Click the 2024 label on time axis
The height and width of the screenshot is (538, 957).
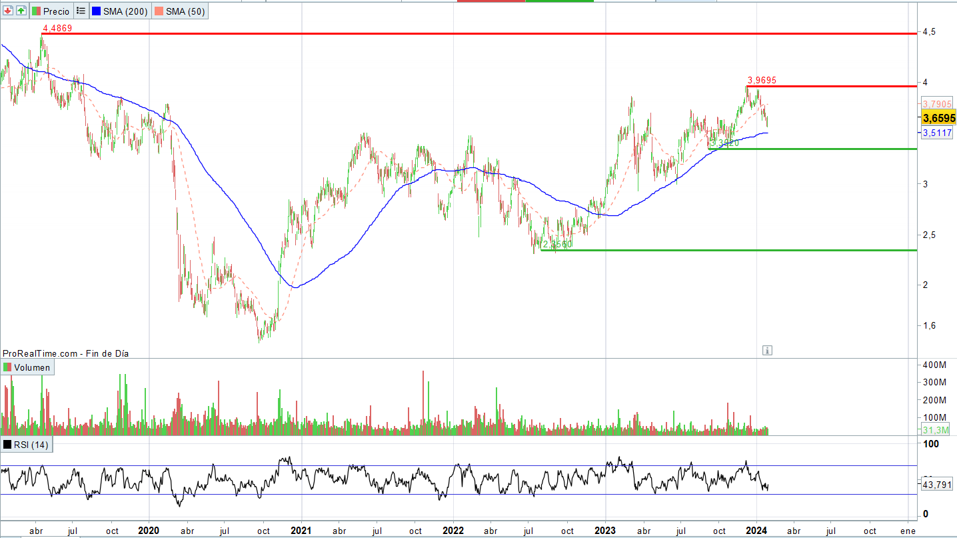point(757,531)
